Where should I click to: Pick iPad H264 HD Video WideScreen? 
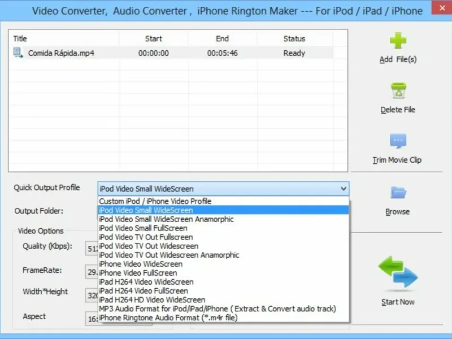223,299
